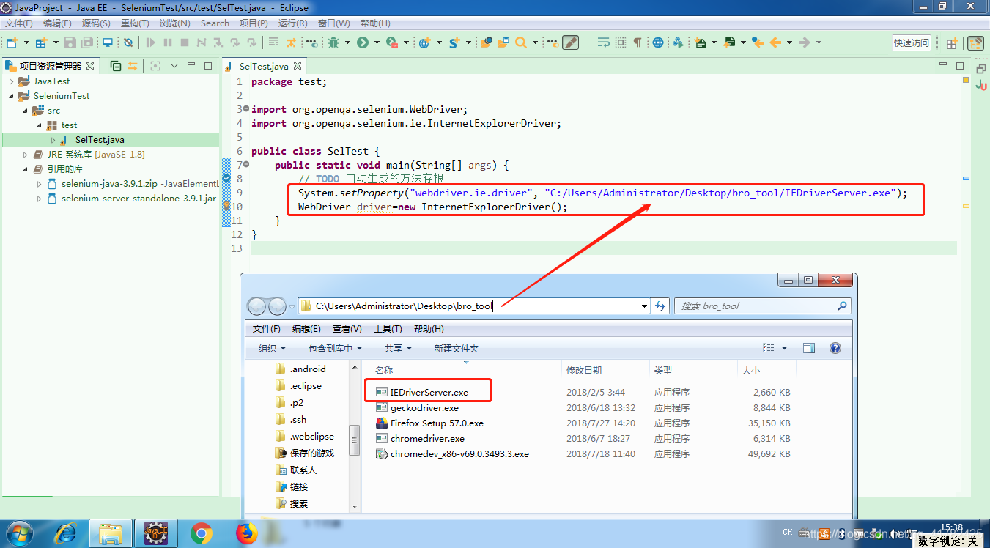990x548 pixels.
Task: Select geckodriver.exe in file list
Action: [424, 407]
